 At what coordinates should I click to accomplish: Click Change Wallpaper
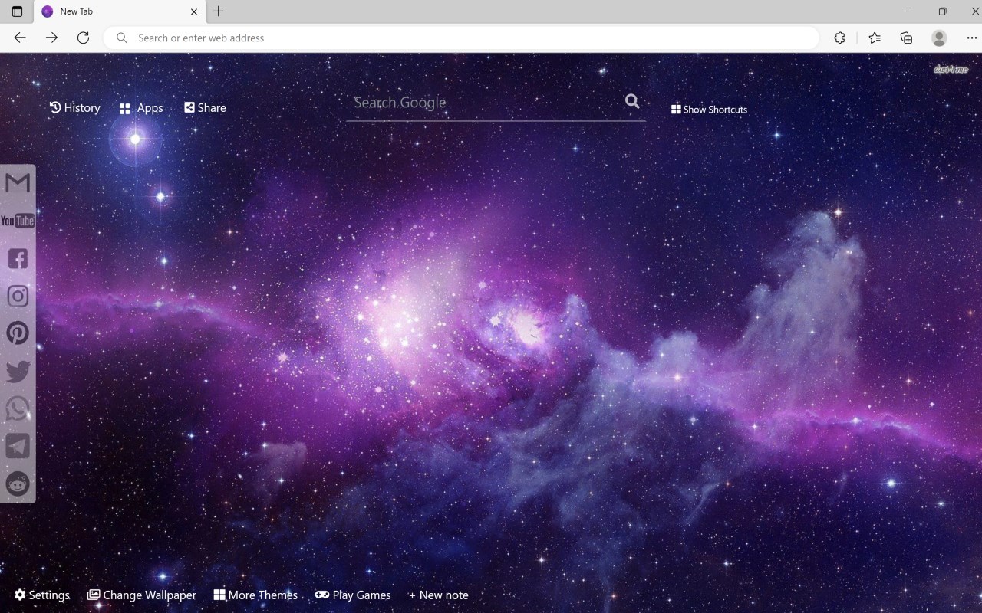142,595
